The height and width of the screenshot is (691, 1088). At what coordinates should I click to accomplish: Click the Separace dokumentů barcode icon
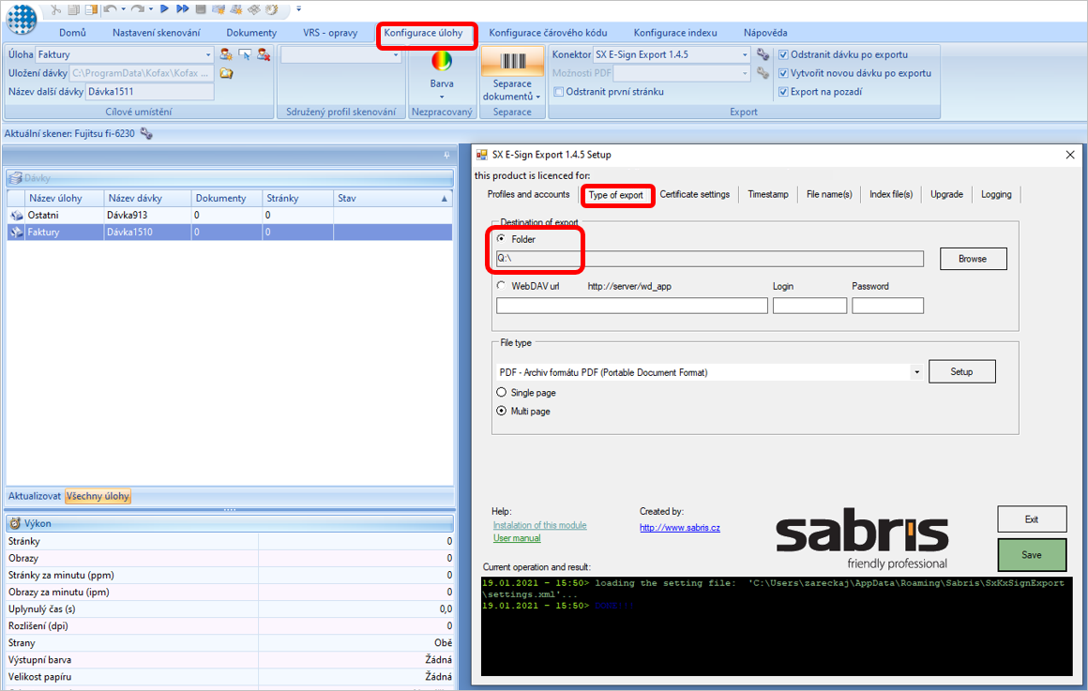513,62
